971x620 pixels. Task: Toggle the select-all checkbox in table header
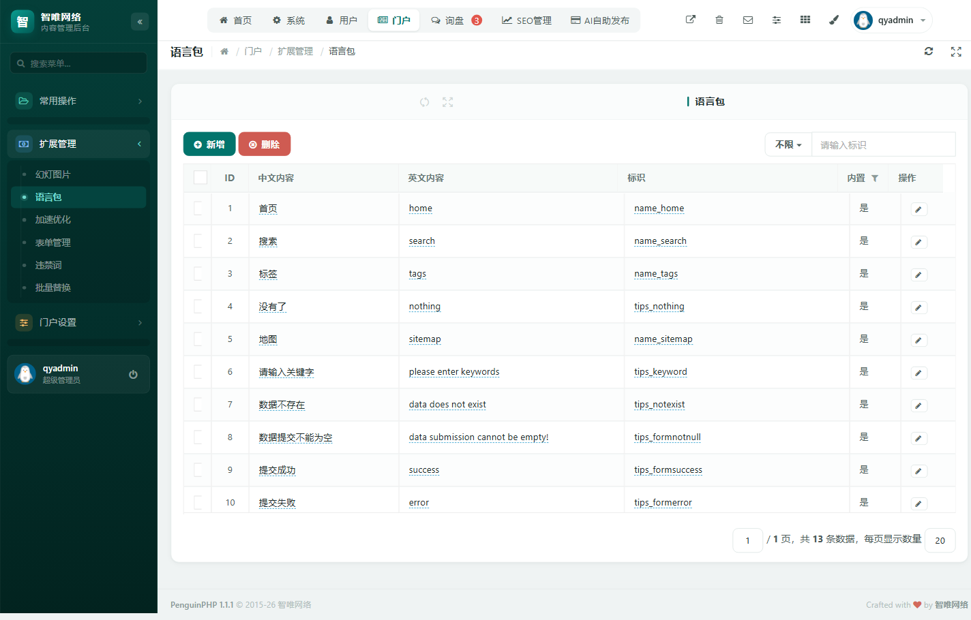pyautogui.click(x=200, y=177)
